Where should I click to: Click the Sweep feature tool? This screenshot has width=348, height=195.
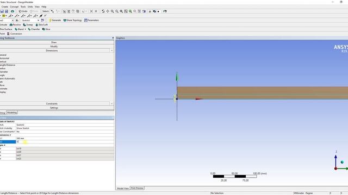[28, 25]
